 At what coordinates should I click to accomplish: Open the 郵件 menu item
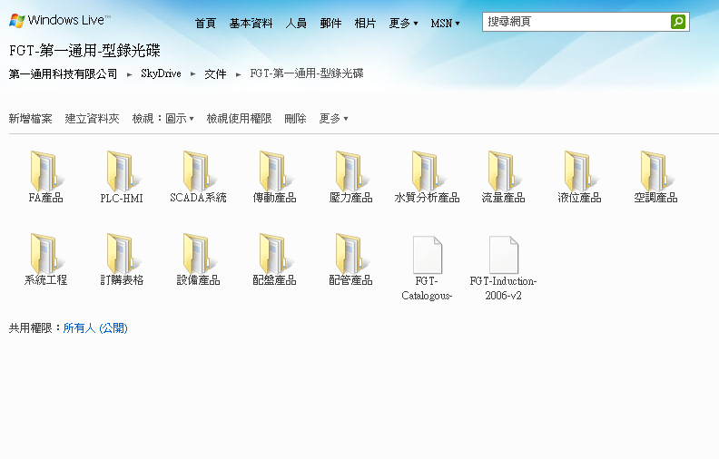point(330,24)
